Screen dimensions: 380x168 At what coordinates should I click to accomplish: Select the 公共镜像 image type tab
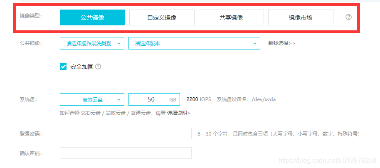coord(92,17)
